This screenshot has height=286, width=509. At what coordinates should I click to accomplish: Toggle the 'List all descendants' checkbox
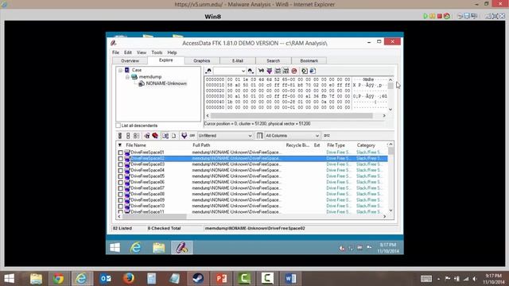pos(119,126)
